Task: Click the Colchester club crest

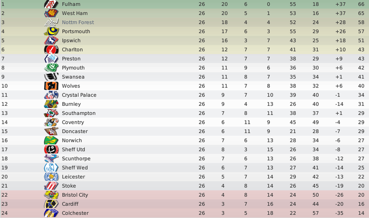Action: (51, 213)
